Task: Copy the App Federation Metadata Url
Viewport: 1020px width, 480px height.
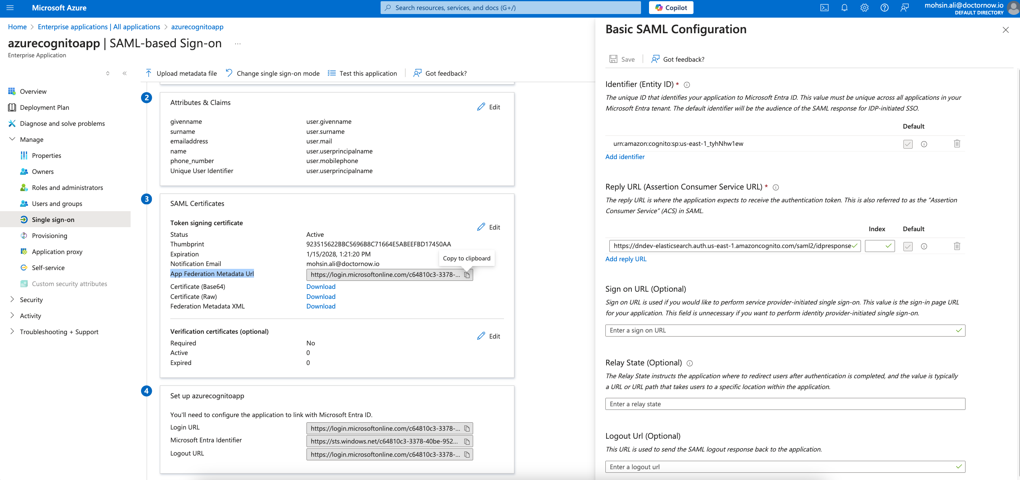Action: pos(467,275)
